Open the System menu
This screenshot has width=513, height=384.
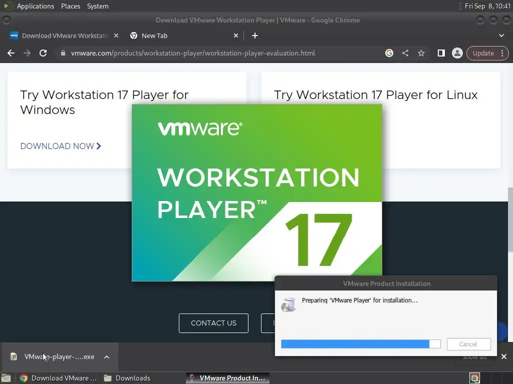coord(98,6)
